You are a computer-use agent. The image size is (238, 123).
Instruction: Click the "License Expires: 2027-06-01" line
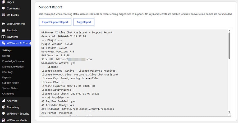(68, 86)
